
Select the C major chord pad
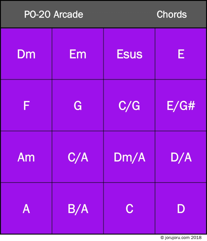[129, 209]
